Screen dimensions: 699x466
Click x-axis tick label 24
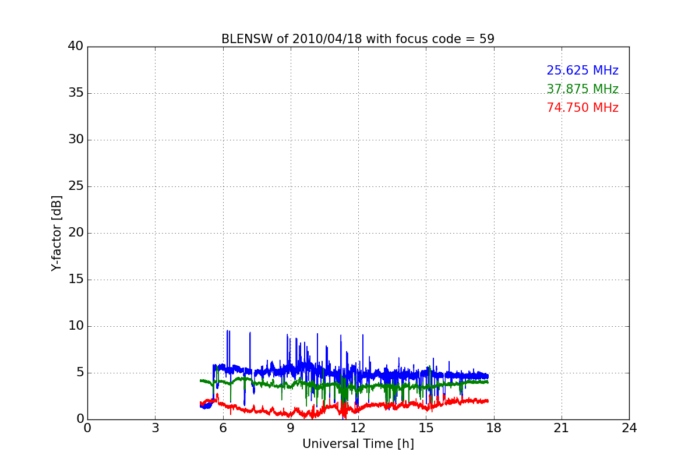629,428
